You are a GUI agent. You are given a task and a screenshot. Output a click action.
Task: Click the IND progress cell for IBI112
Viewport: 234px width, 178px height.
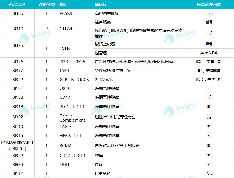(x=209, y=173)
